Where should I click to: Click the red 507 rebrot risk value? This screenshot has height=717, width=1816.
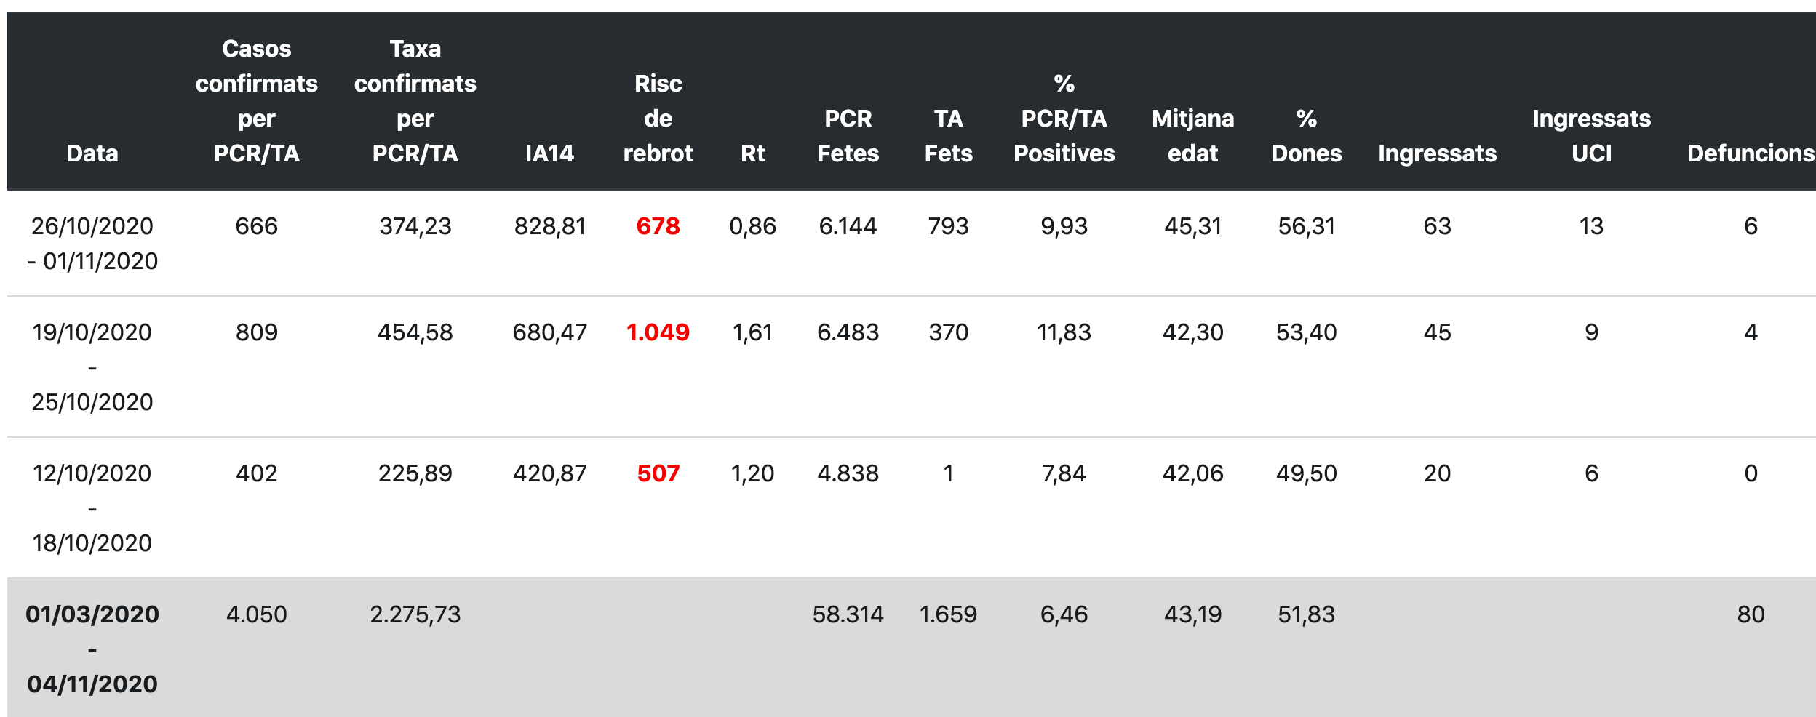coord(658,473)
